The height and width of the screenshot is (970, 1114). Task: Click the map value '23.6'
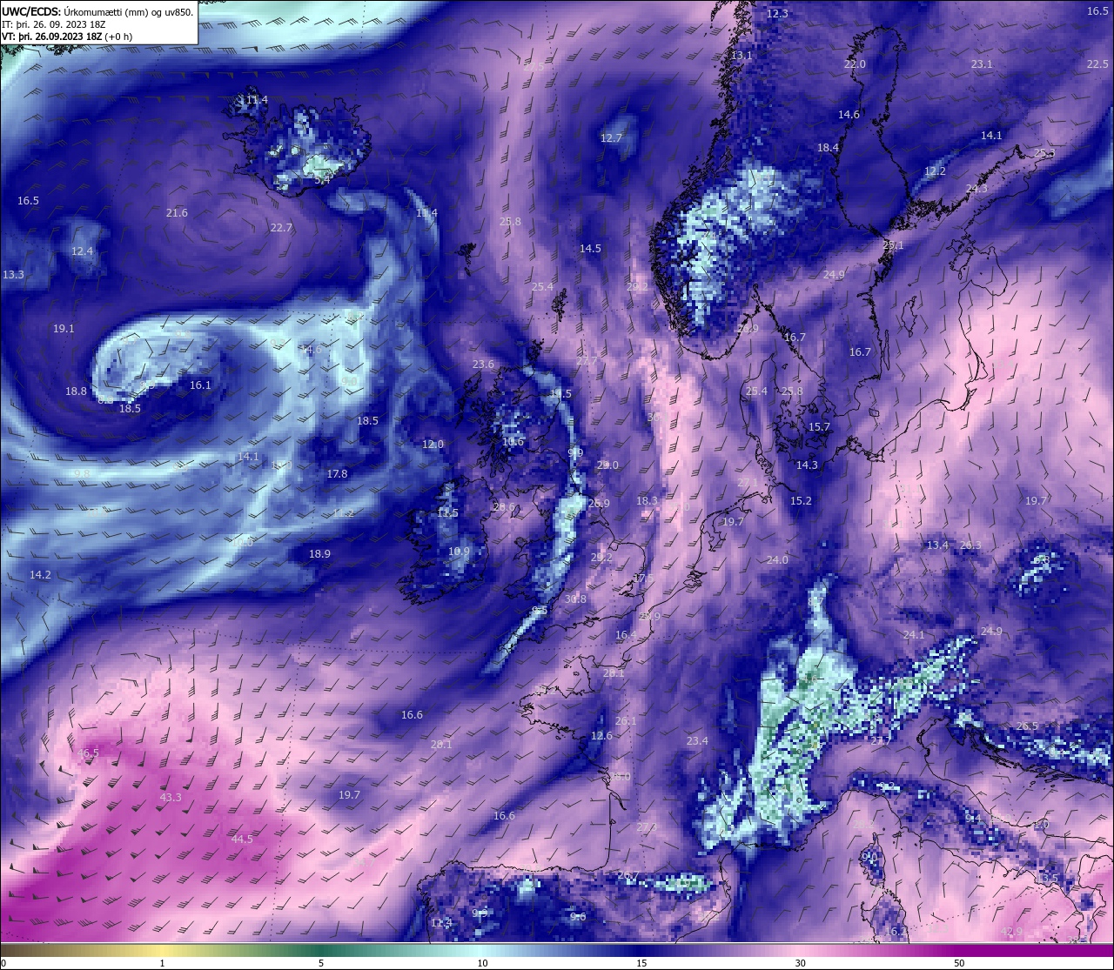click(x=483, y=364)
